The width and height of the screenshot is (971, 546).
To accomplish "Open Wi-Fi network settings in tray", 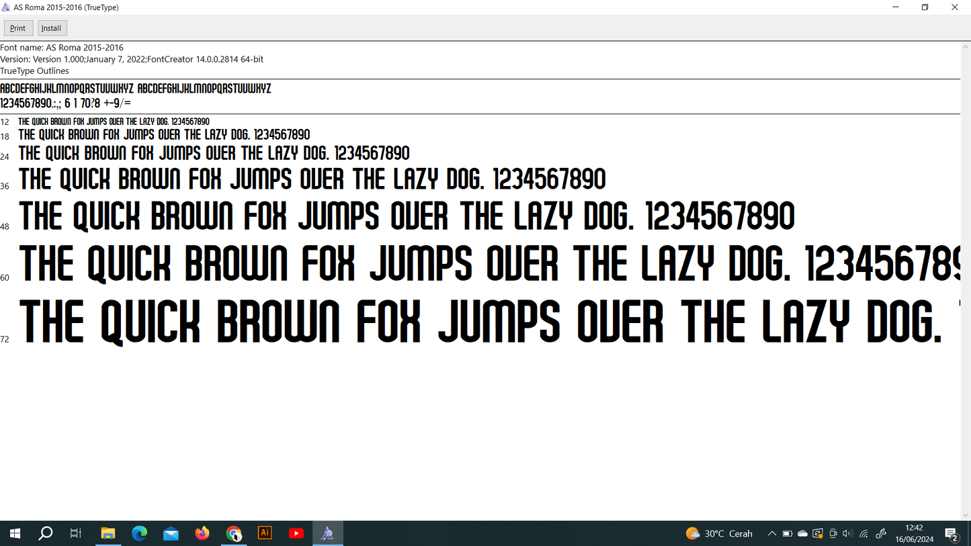I will (864, 534).
